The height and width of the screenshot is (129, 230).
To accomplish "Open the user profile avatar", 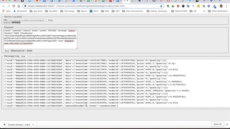I will [221, 6].
